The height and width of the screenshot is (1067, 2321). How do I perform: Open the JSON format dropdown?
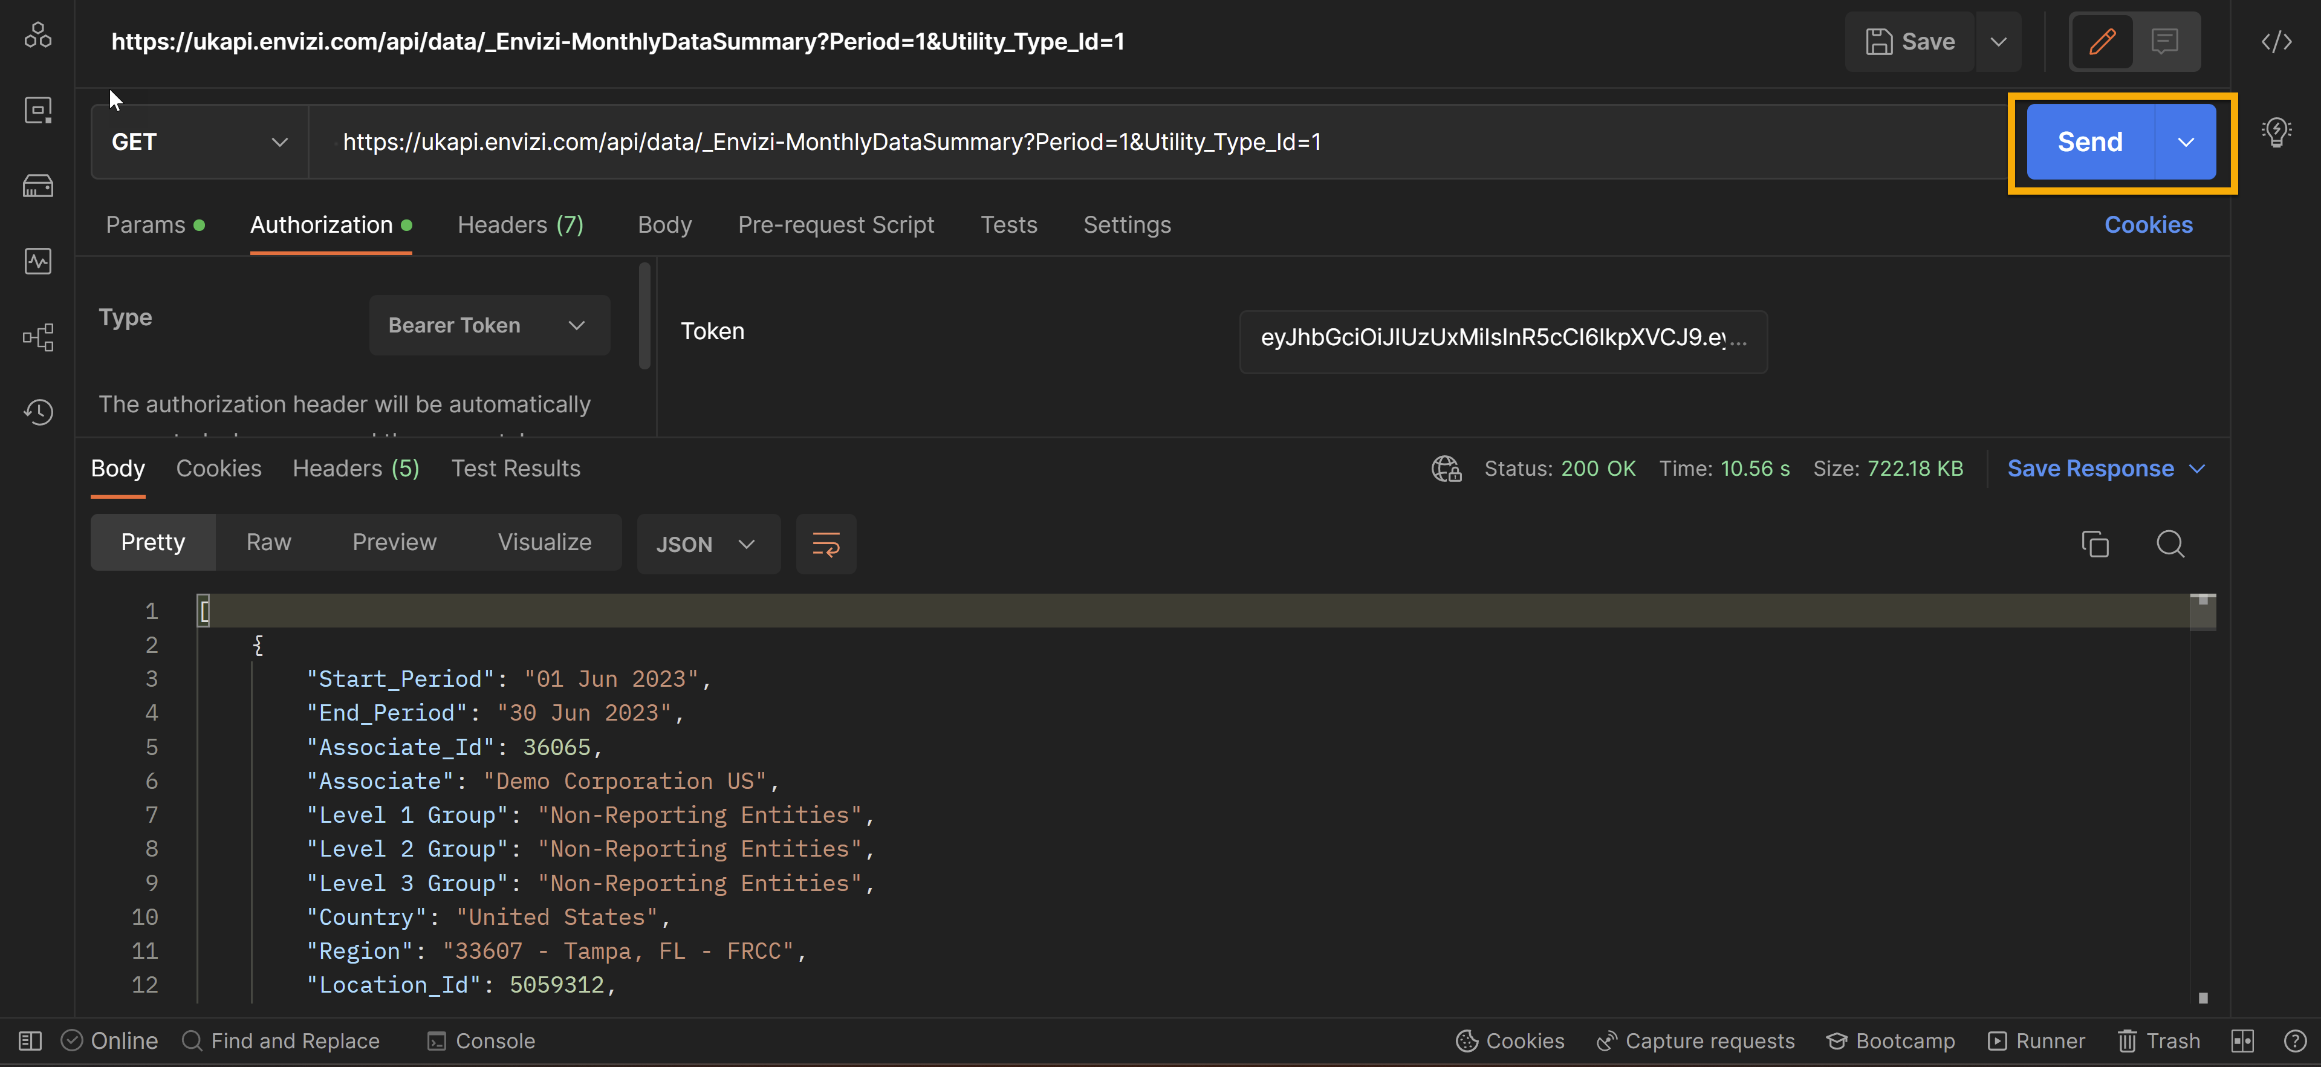[x=708, y=543]
